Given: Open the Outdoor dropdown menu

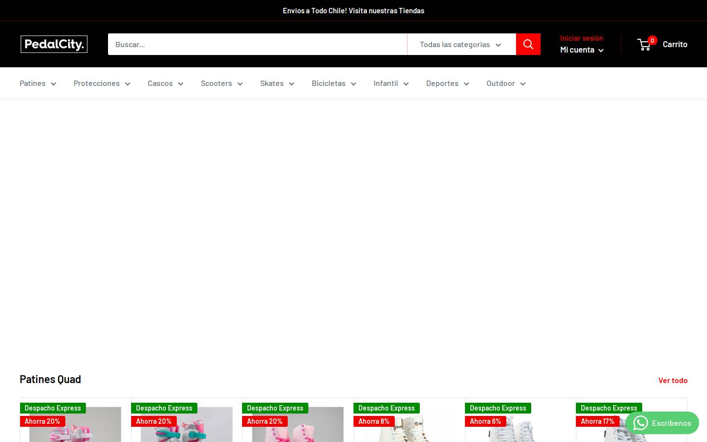Looking at the screenshot, I should click(506, 83).
